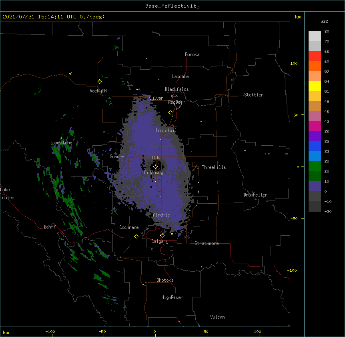This screenshot has height=337, width=345.
Task: Click the yellow diamond marker south of RedDeer
Action: point(170,112)
